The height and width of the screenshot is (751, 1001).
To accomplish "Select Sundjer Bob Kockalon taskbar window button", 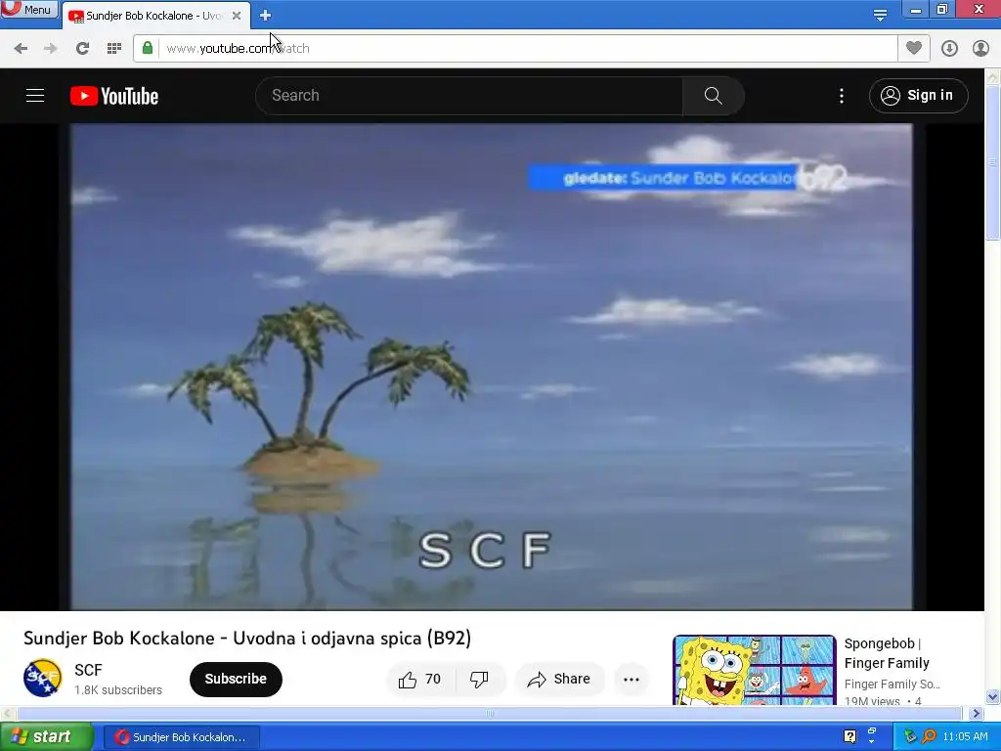I will coord(181,737).
